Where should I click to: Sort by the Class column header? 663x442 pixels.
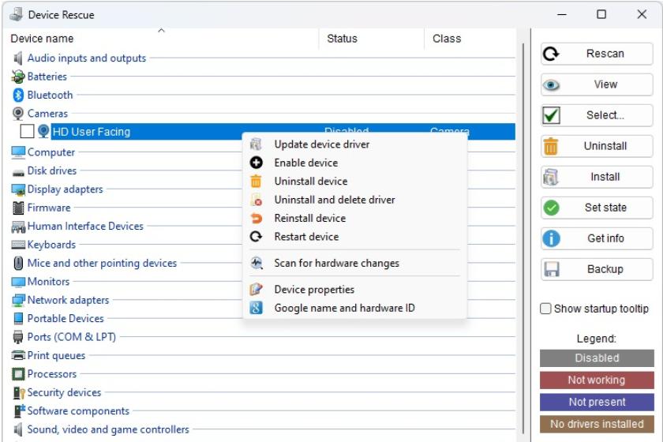(x=470, y=39)
